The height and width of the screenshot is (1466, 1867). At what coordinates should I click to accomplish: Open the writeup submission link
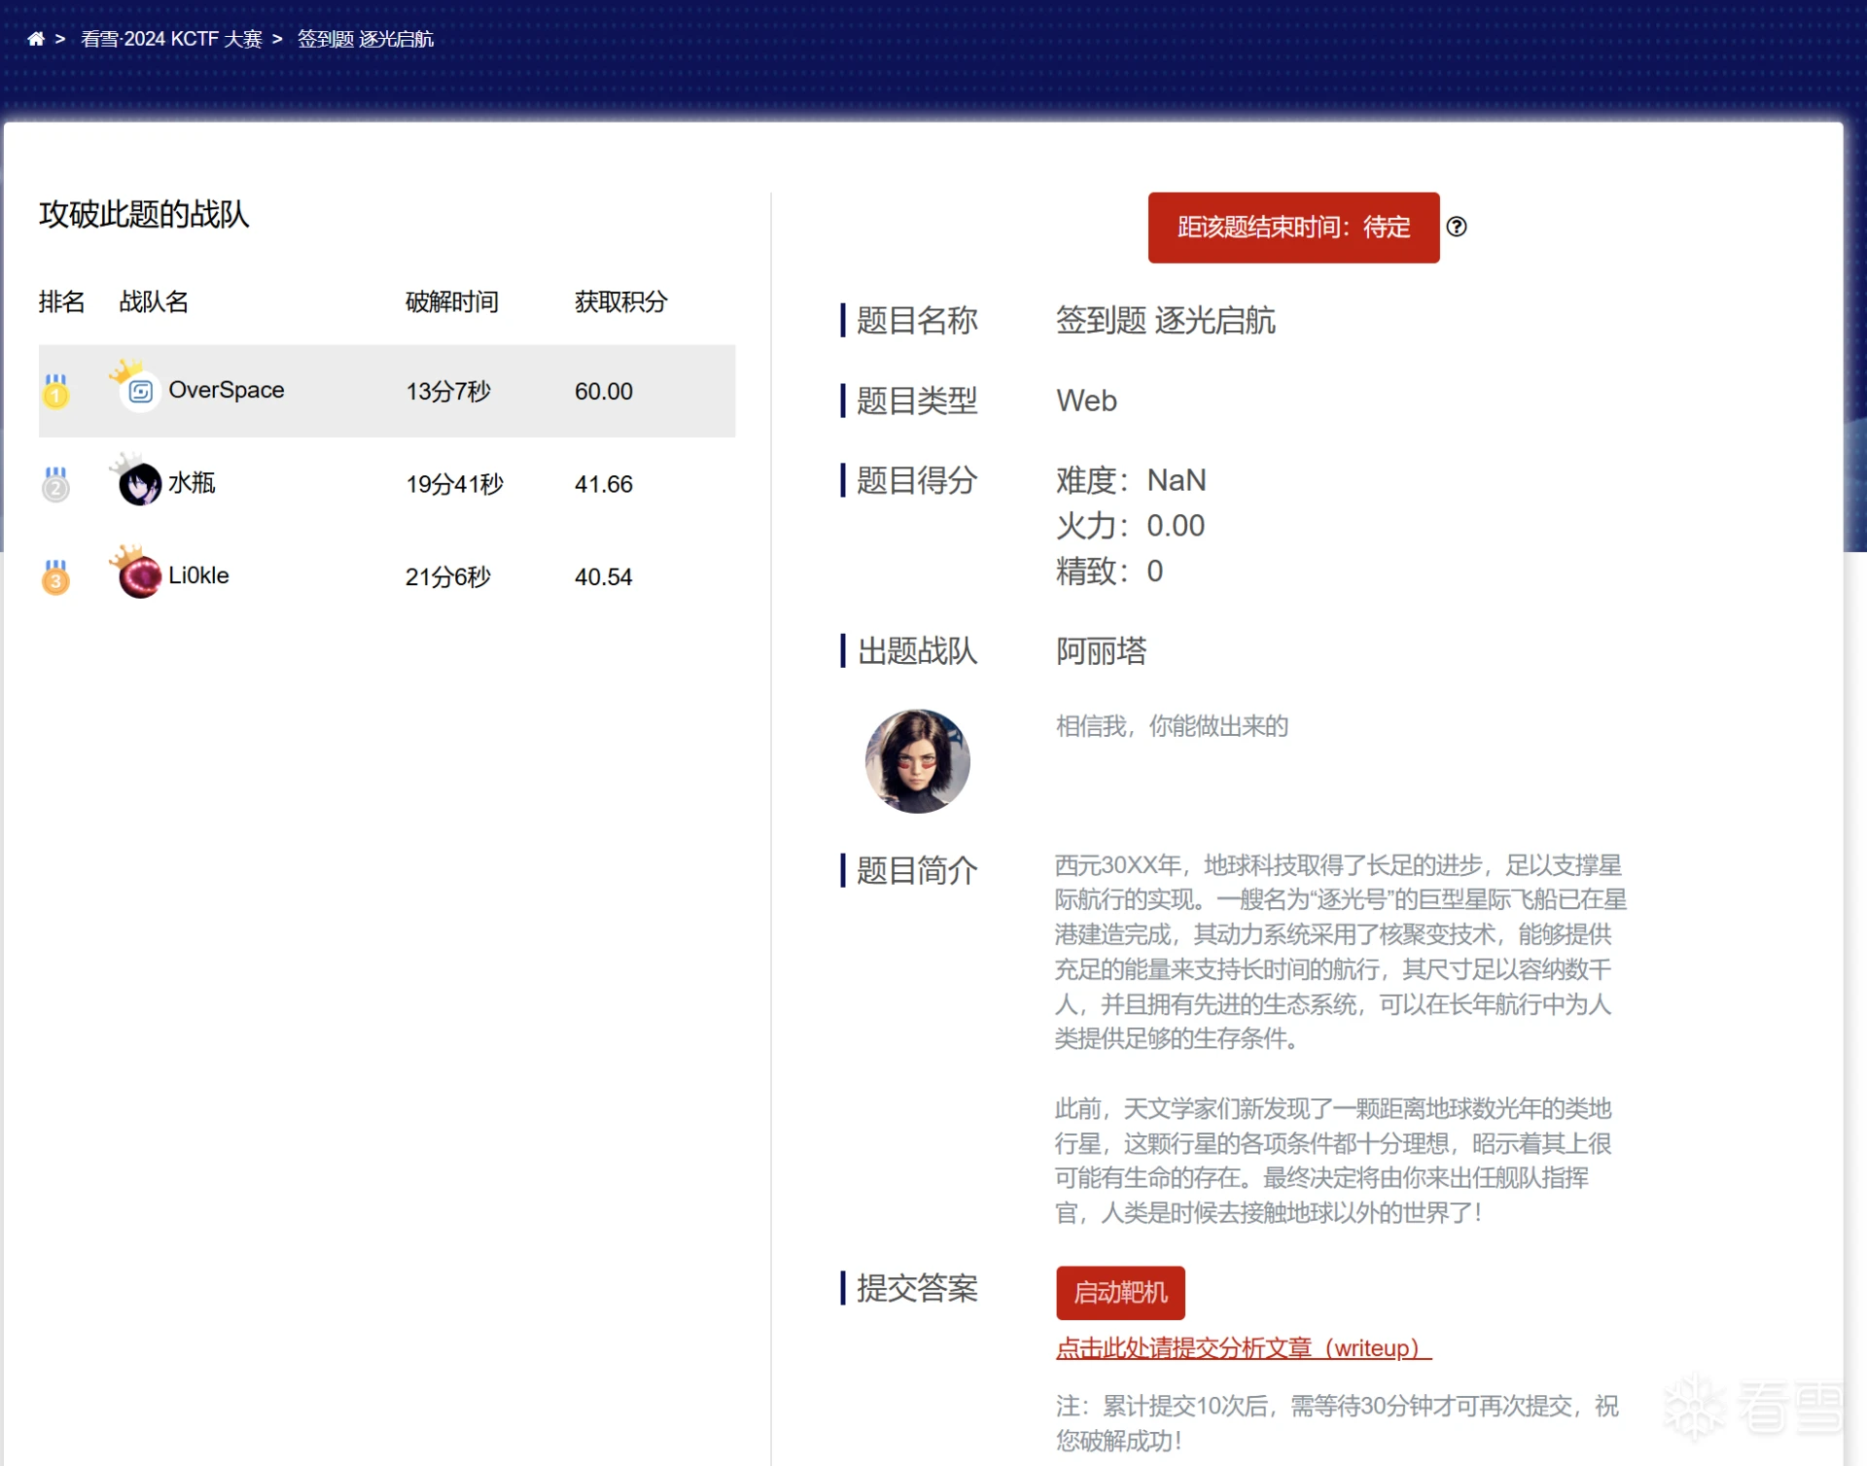coord(1243,1348)
